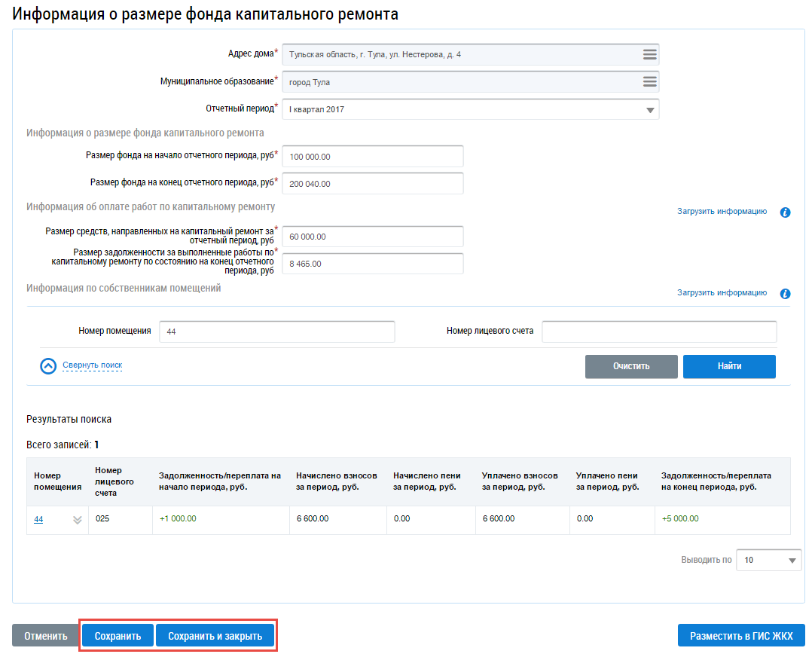Click upload information link for repair payments

pos(722,212)
